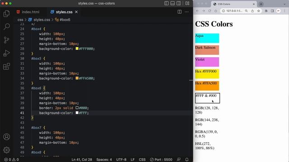Click the #box5 selector text

tap(36, 58)
